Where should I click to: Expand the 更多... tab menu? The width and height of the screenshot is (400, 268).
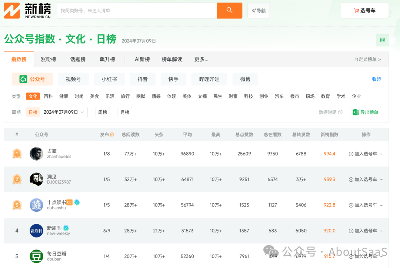point(201,59)
